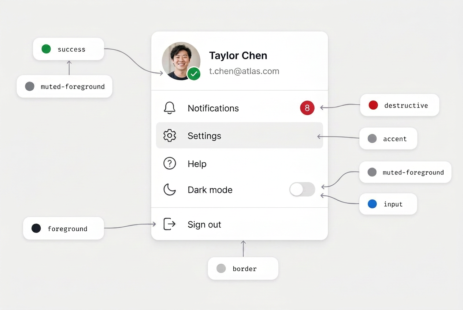463x310 pixels.
Task: Click the blue input color dot
Action: [372, 204]
